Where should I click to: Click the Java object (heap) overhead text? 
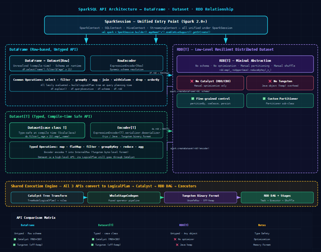(x=280, y=86)
